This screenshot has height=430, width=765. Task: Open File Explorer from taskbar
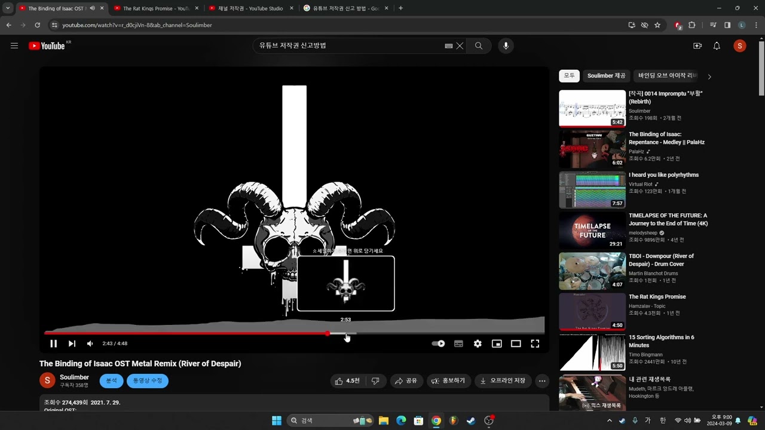[x=384, y=420]
